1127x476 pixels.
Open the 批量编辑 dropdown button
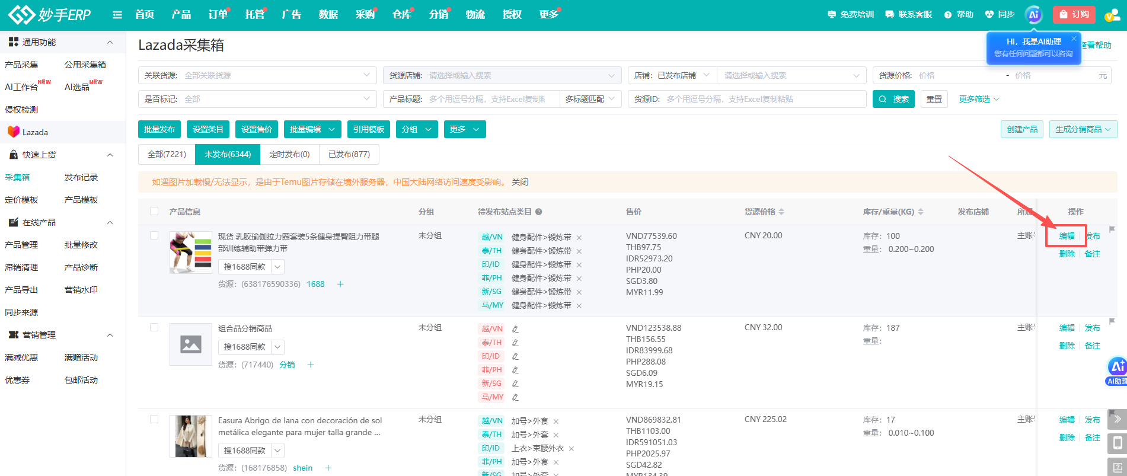pyautogui.click(x=312, y=129)
